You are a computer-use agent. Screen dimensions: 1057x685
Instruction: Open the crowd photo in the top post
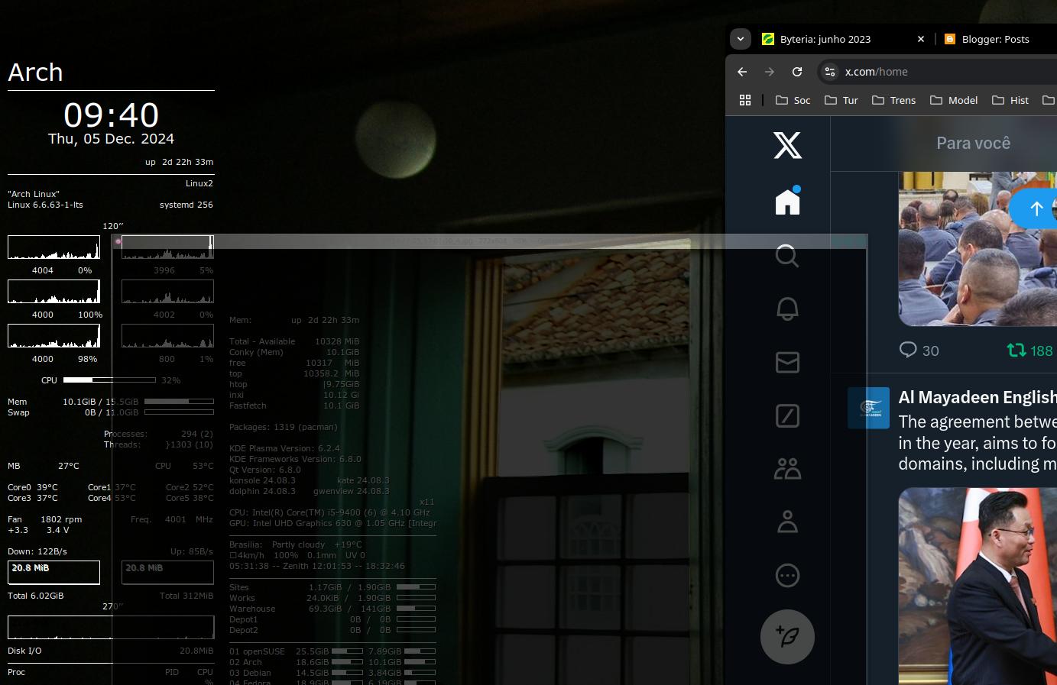click(978, 249)
